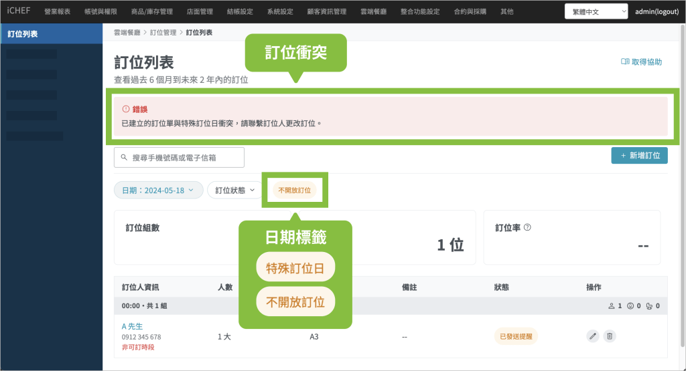The height and width of the screenshot is (371, 686).
Task: Click the error alert icon beside 錯誤
Action: (x=125, y=109)
